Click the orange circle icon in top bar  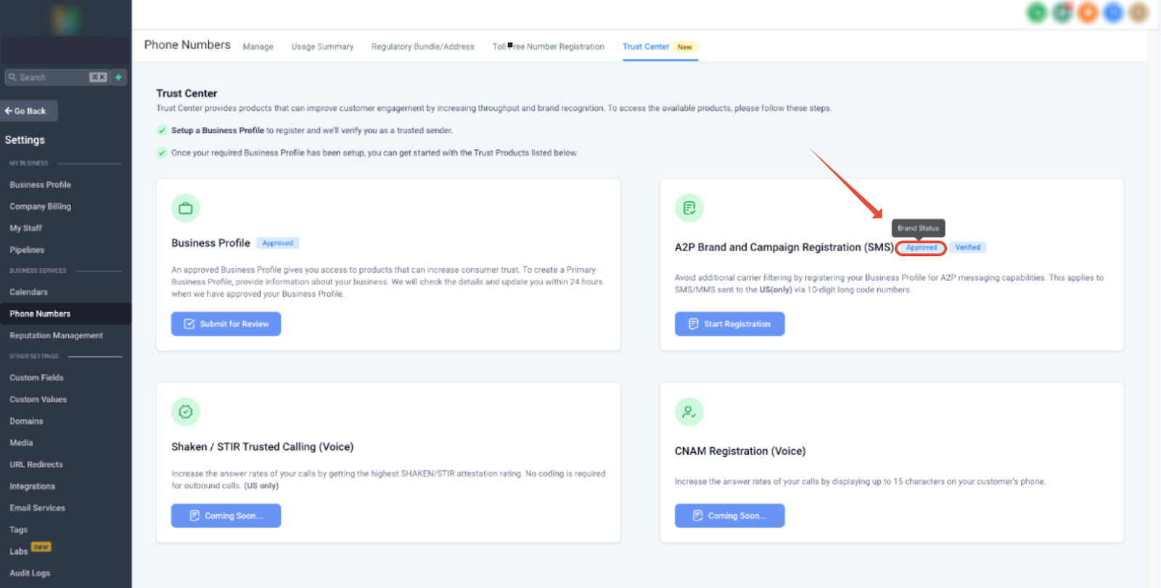[x=1087, y=12]
